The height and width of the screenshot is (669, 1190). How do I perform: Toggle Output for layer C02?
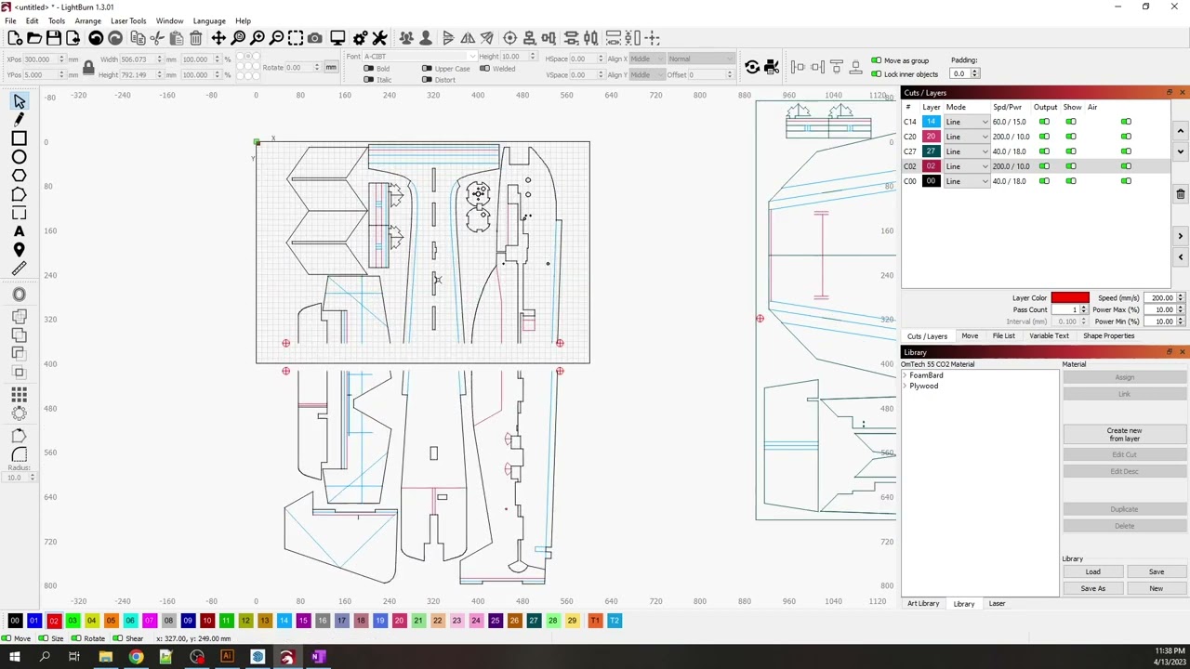point(1044,166)
